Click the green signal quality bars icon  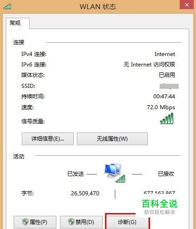166,118
